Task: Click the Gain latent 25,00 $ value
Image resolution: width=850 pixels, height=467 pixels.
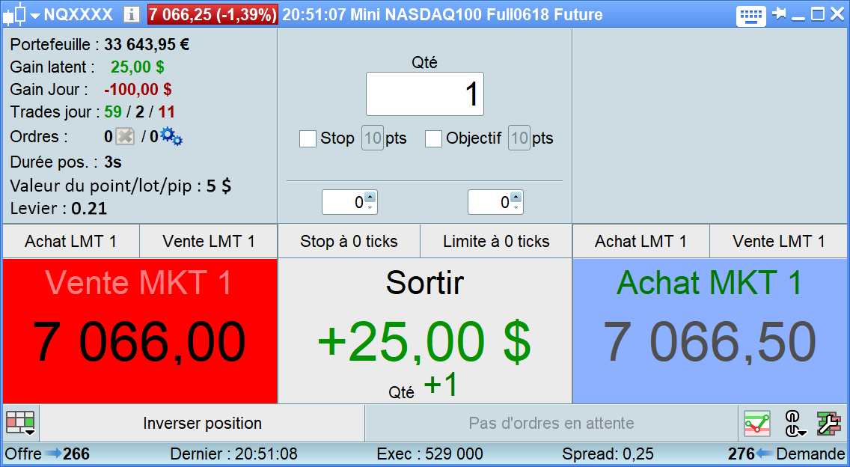Action: pos(138,67)
